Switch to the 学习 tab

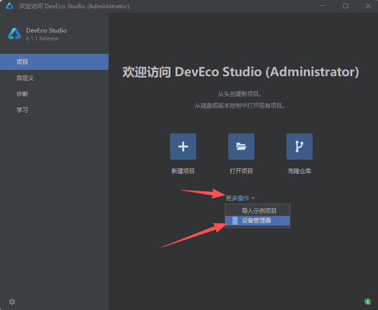[54, 110]
